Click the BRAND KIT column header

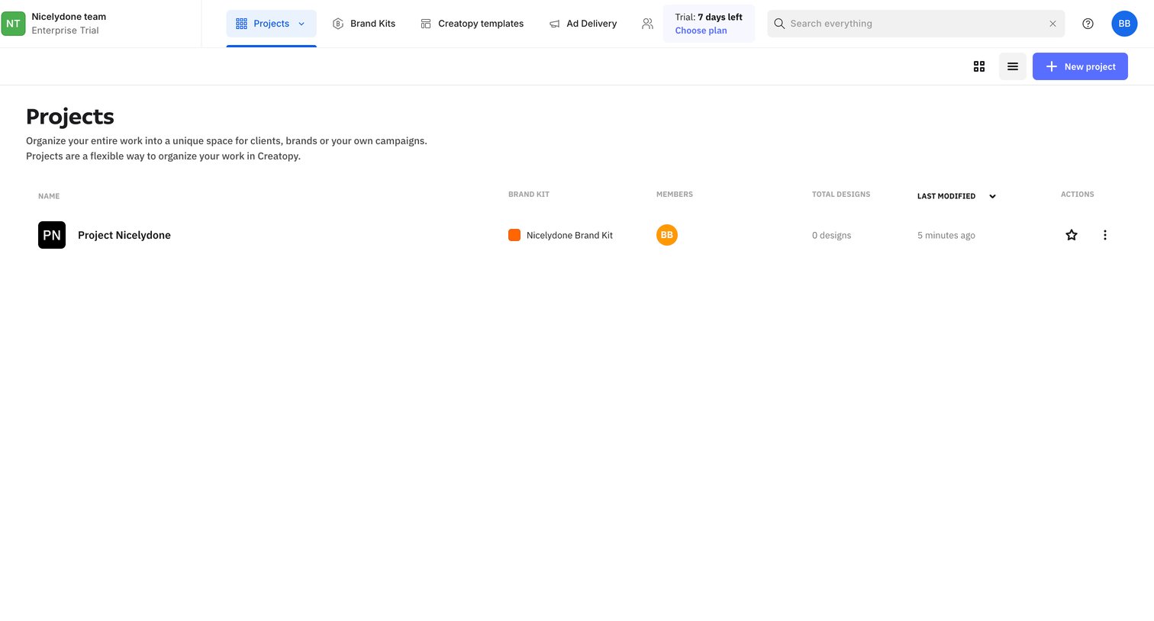click(529, 195)
